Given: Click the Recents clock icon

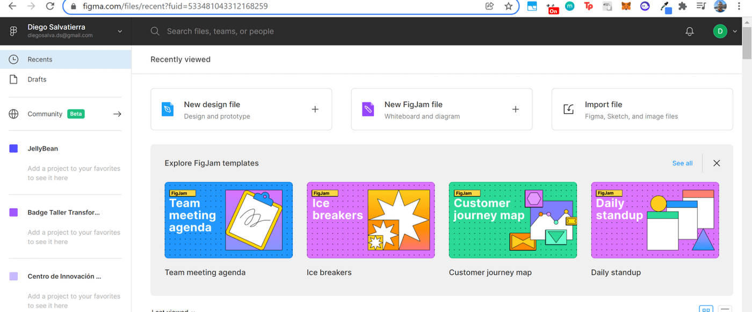Looking at the screenshot, I should coord(14,60).
